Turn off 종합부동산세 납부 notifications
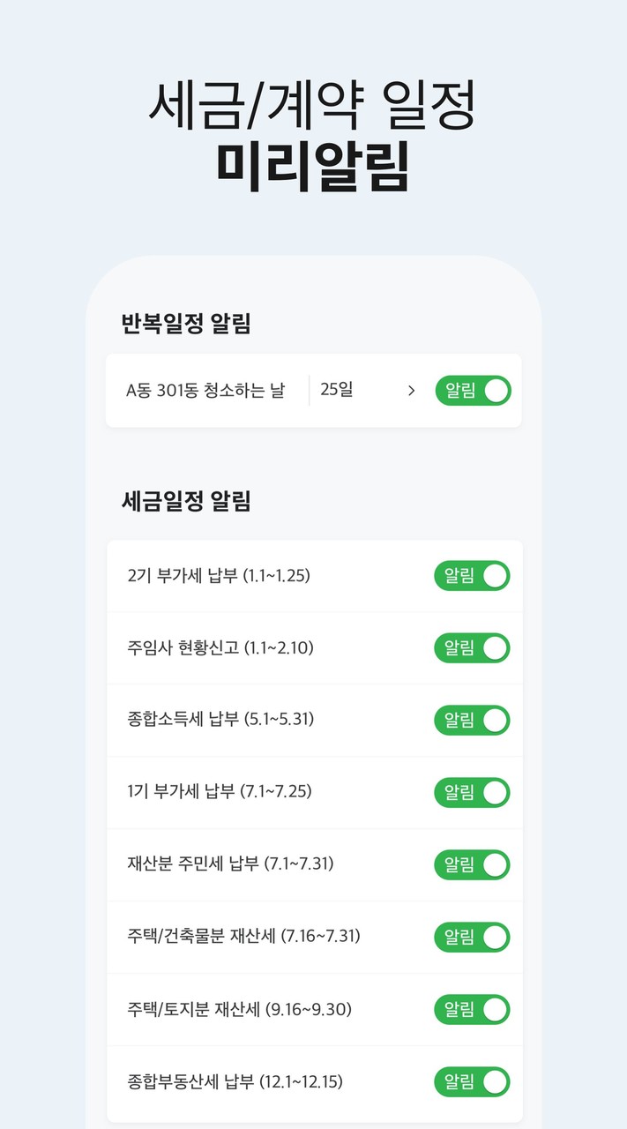 click(472, 1082)
